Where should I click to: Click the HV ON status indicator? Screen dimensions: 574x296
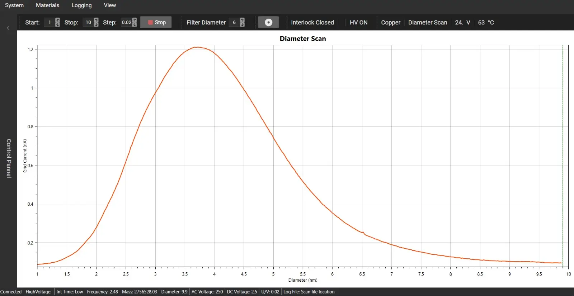tap(358, 22)
